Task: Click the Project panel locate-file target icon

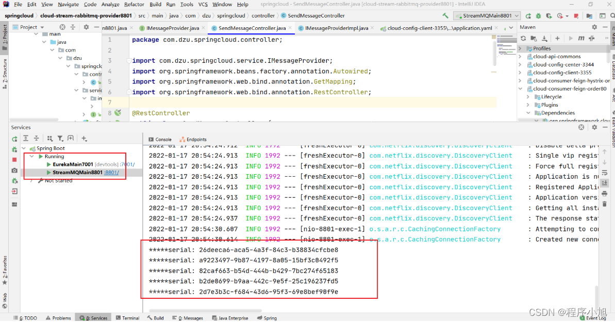Action: click(x=62, y=27)
